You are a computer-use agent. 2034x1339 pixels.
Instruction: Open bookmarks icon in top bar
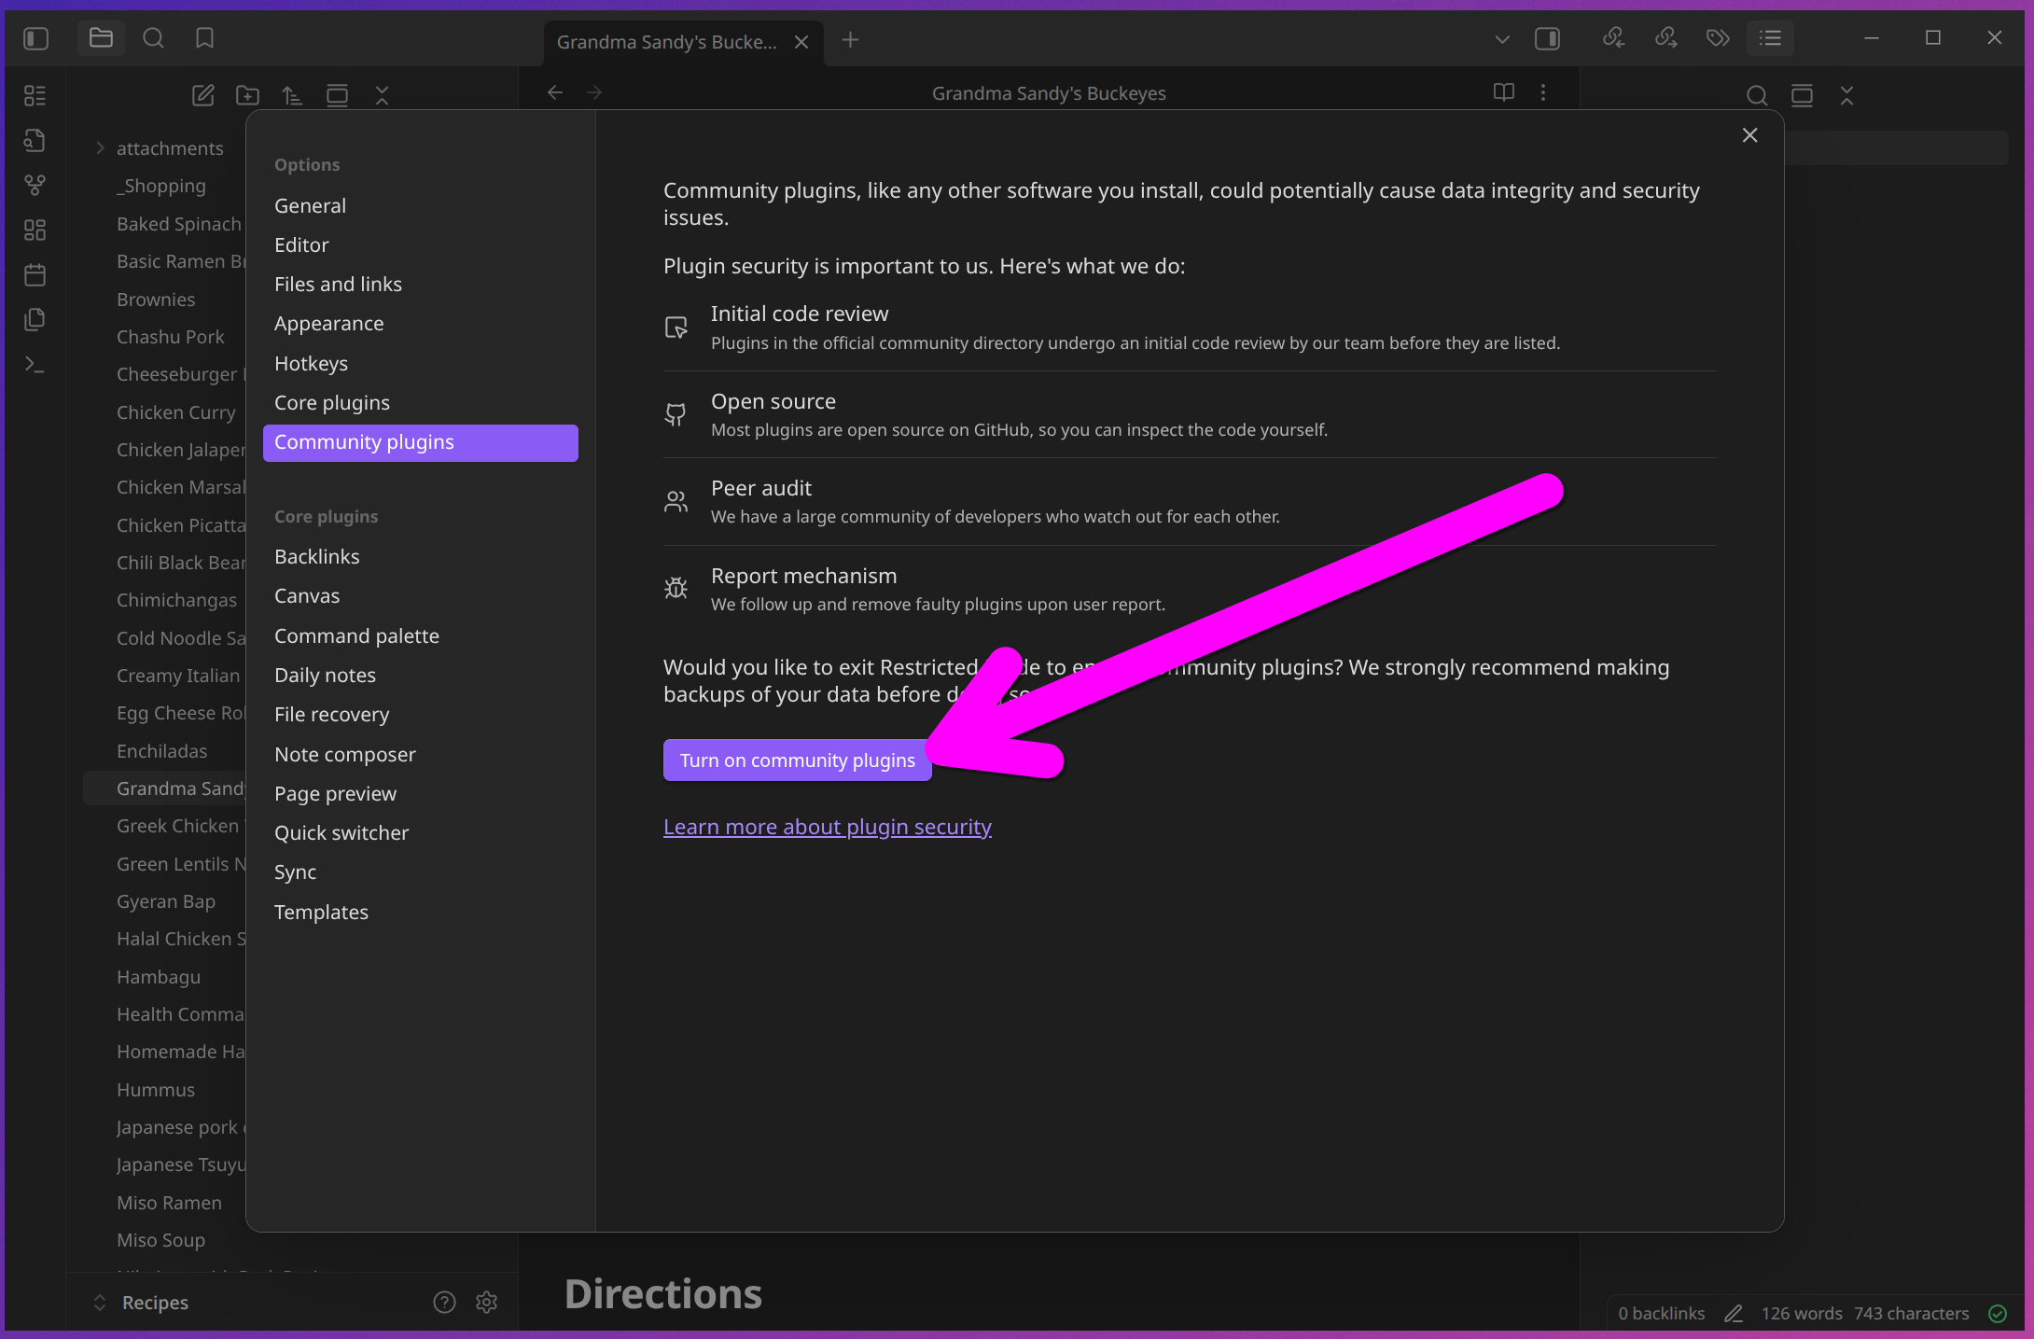204,38
